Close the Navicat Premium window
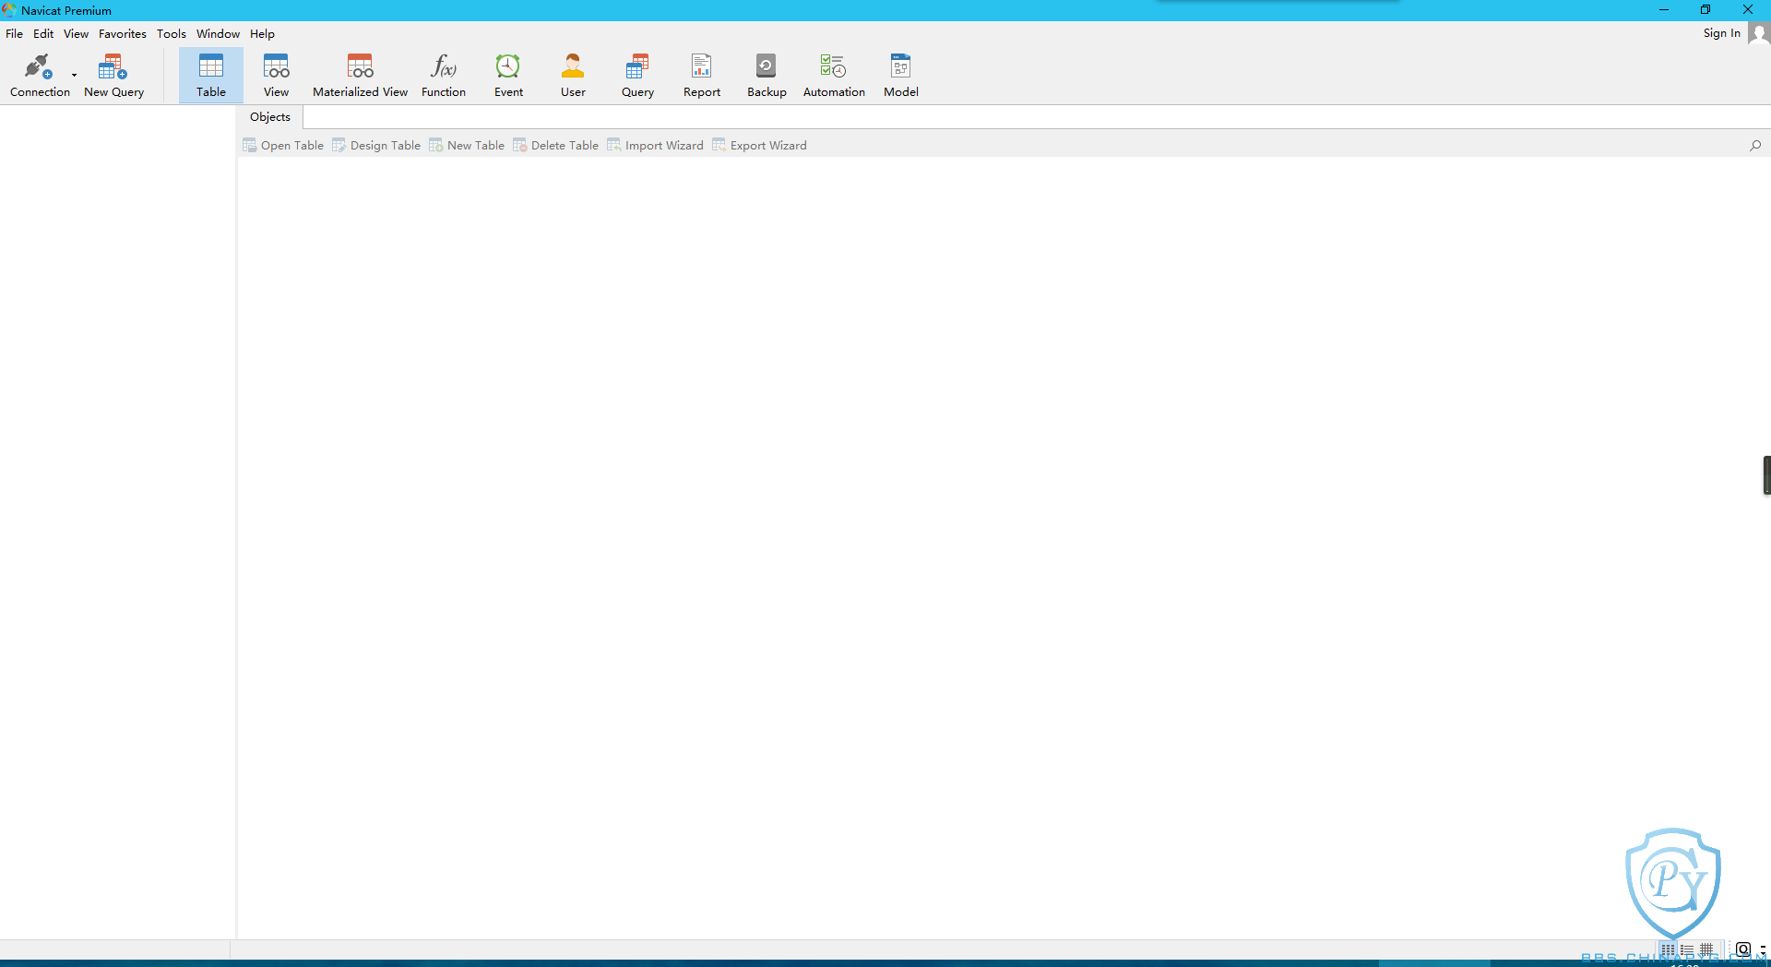Screen dimensions: 1771x967 coord(1748,10)
